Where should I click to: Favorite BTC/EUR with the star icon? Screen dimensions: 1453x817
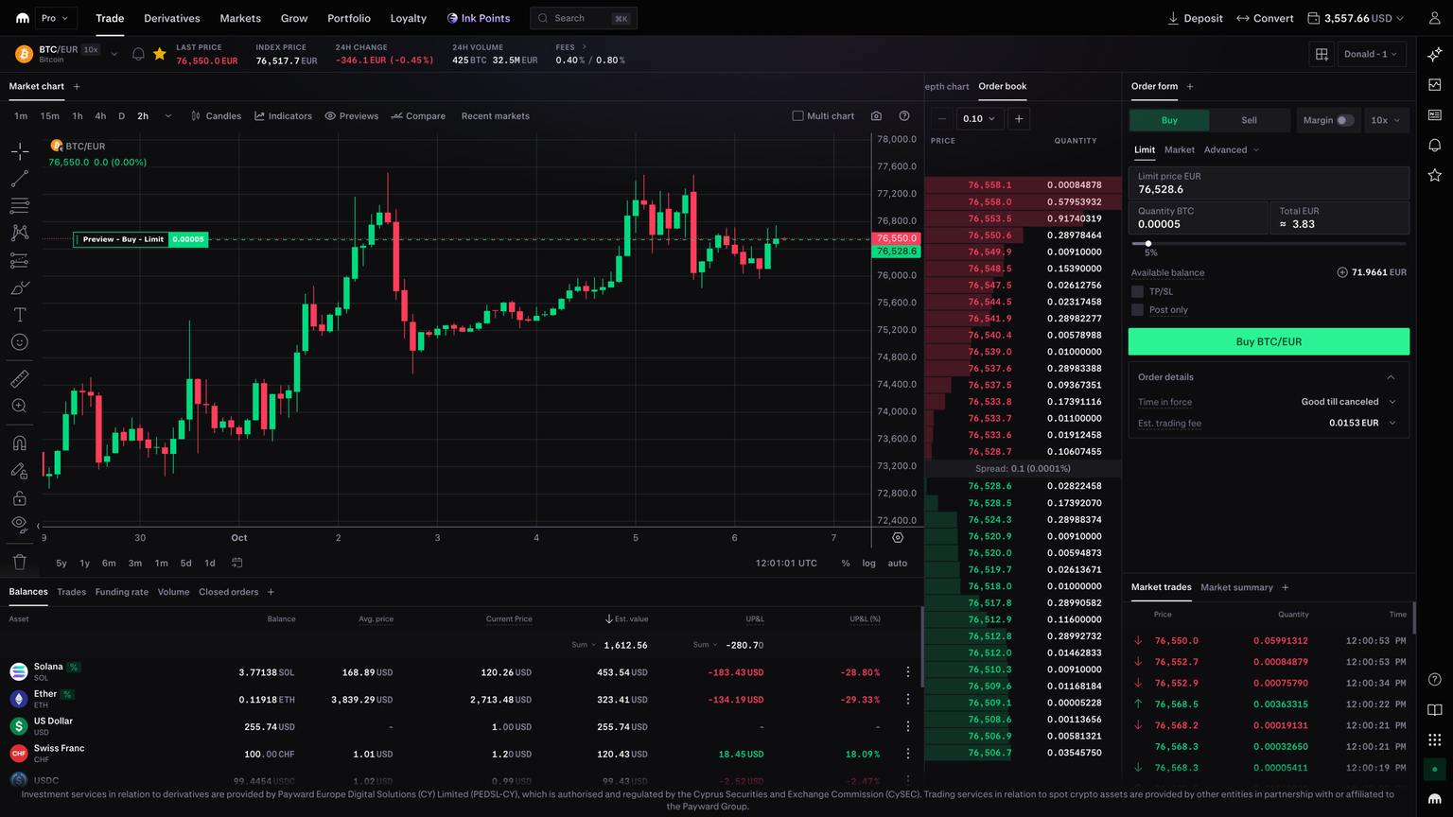click(160, 54)
